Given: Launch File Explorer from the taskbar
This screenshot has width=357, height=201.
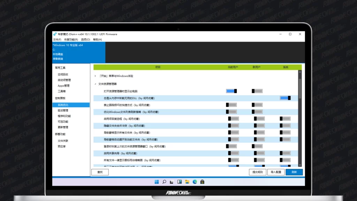Looking at the screenshot, I should 187,182.
